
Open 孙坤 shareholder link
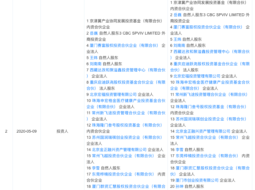[x=180, y=187]
